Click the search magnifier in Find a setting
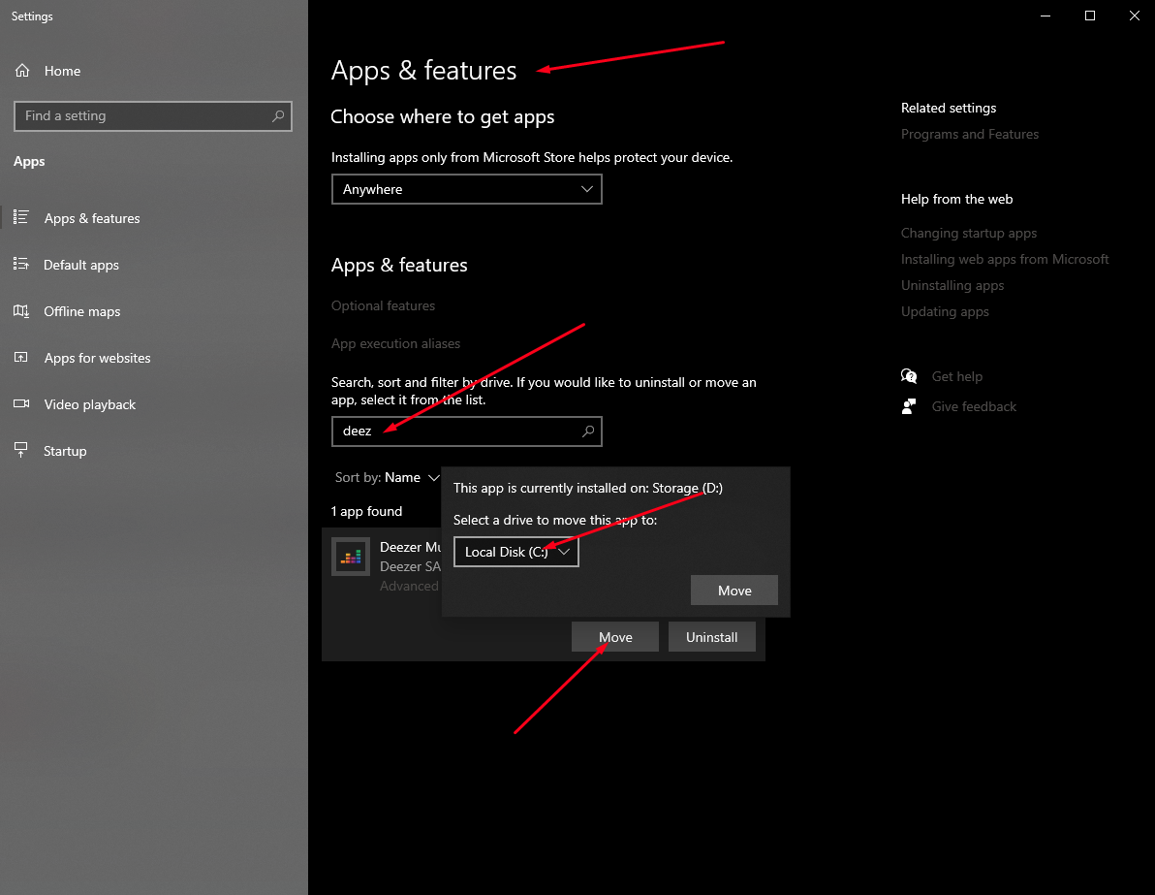Image resolution: width=1155 pixels, height=895 pixels. (278, 115)
